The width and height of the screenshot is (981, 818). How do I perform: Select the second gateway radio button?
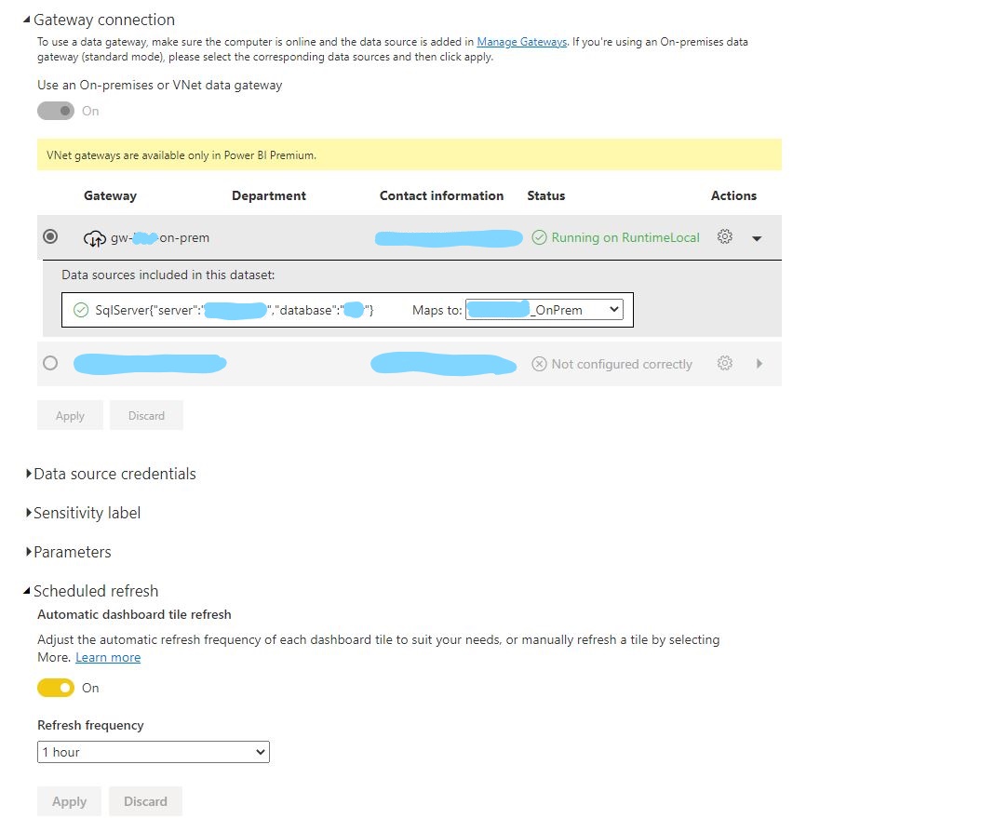click(x=50, y=363)
